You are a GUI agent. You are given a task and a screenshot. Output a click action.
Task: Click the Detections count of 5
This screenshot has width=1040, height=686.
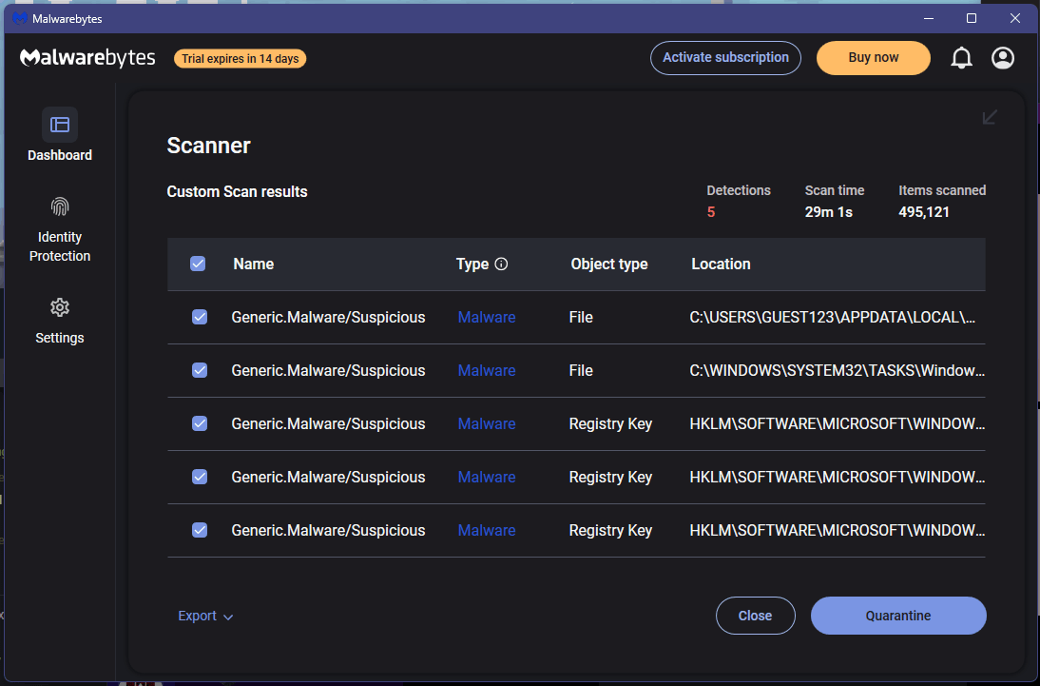click(x=711, y=212)
